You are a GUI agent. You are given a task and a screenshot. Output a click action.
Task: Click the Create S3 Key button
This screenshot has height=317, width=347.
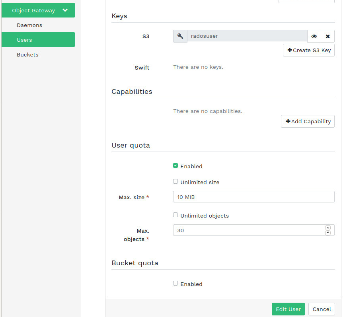click(x=308, y=51)
